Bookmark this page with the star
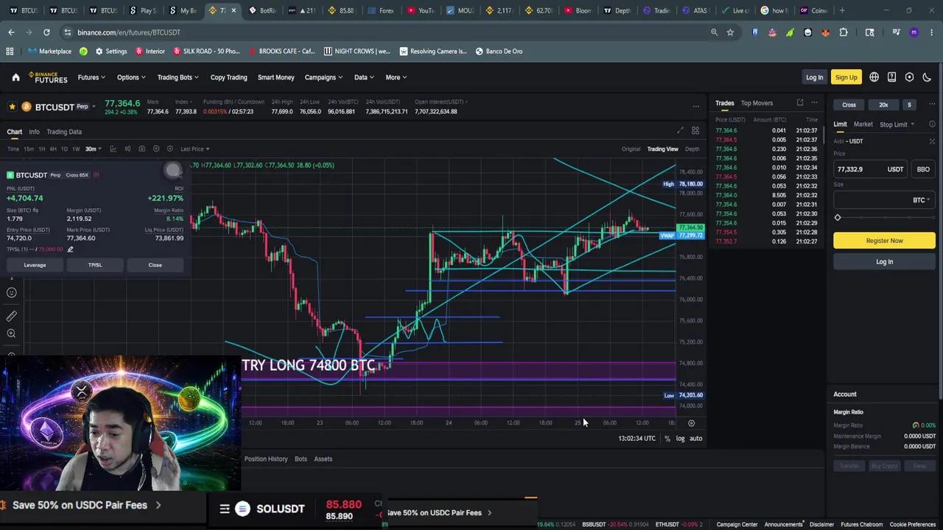The height and width of the screenshot is (530, 943). tap(730, 32)
